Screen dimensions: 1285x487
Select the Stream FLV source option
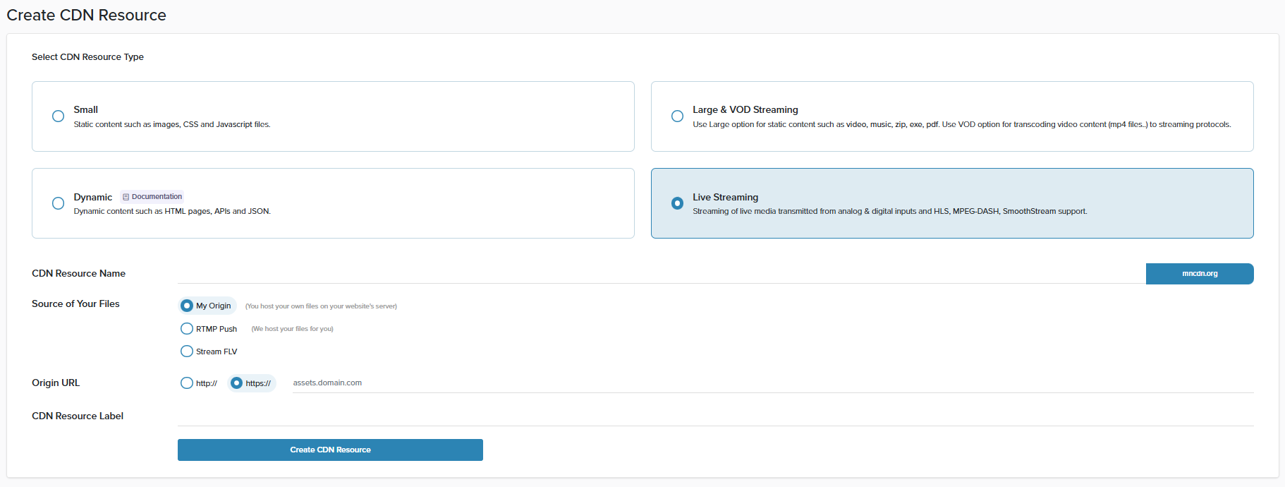click(187, 351)
